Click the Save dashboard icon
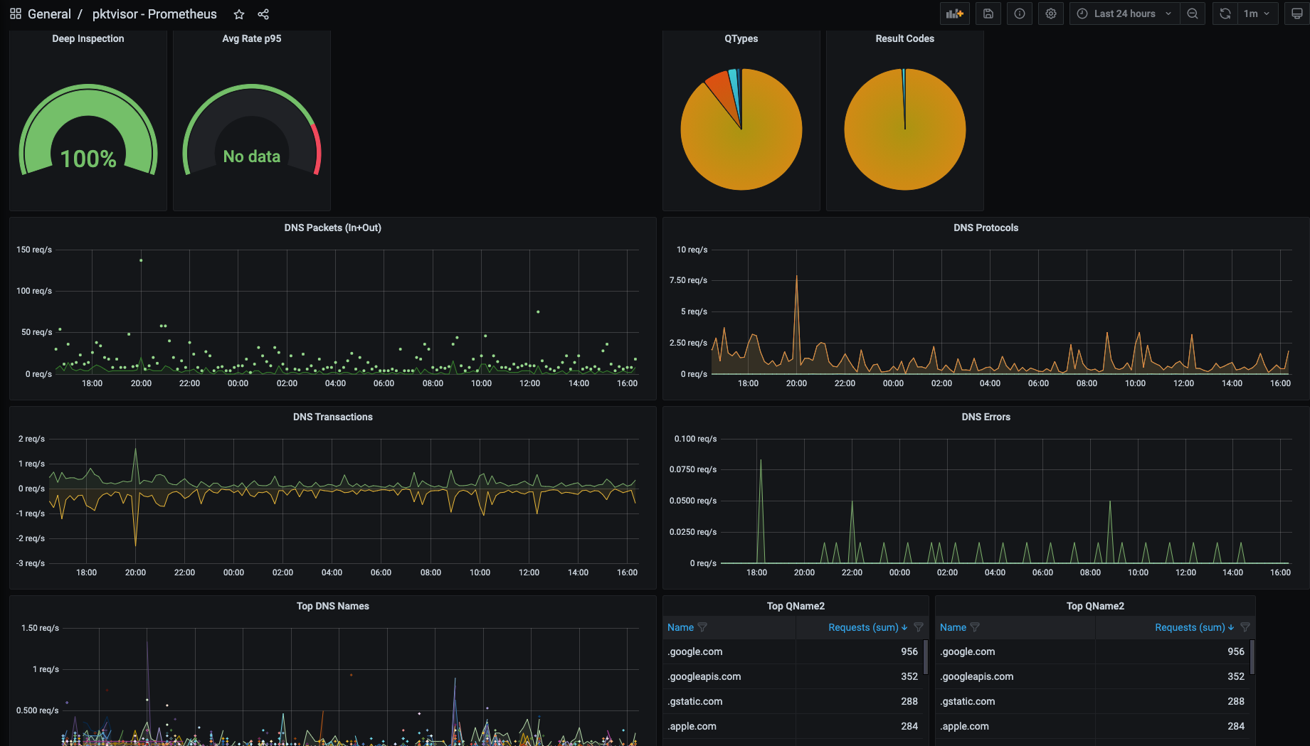 pos(988,13)
